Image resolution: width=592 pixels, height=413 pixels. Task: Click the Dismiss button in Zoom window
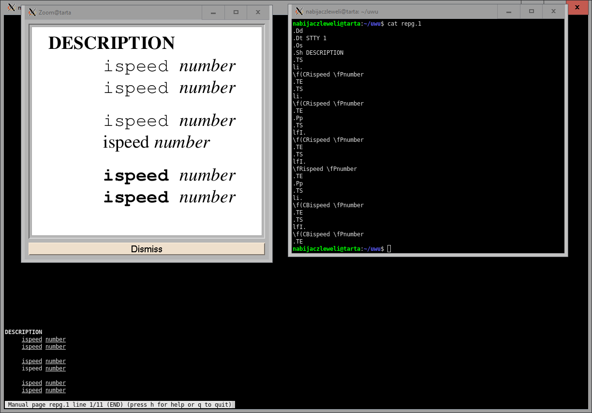(x=147, y=249)
